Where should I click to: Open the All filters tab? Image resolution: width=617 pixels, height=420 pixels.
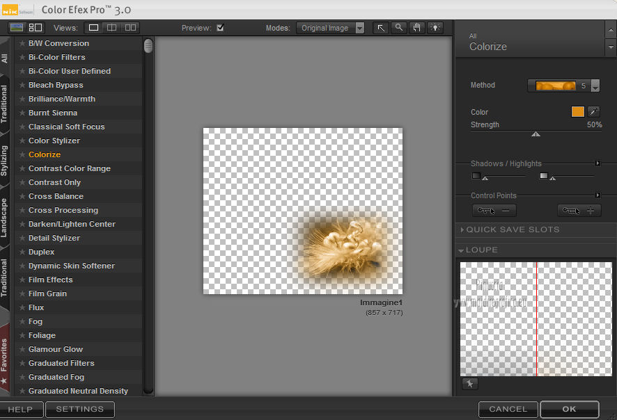tap(4, 58)
